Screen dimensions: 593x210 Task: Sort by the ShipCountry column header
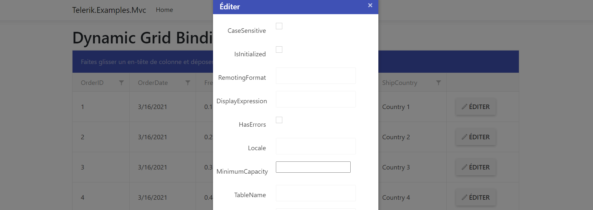click(400, 83)
